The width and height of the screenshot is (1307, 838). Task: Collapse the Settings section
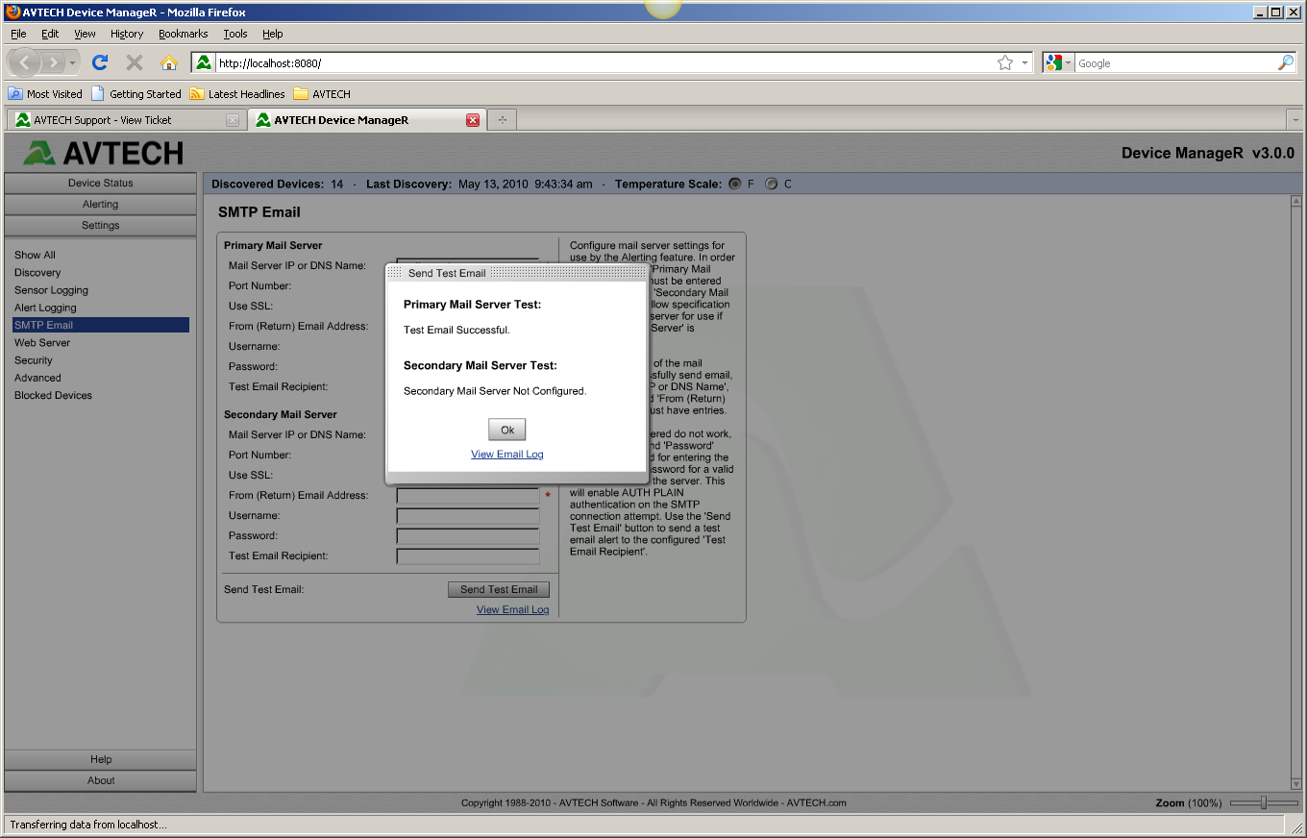[100, 225]
